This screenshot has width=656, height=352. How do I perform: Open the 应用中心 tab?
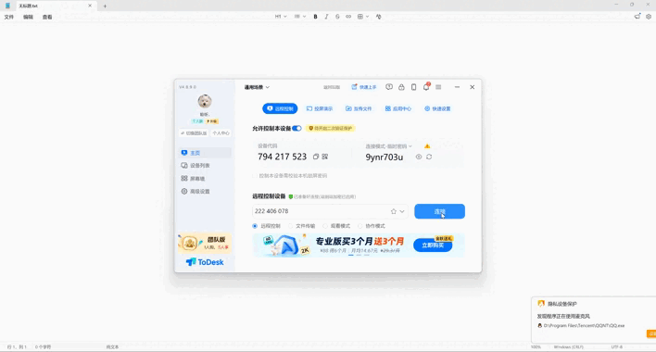pos(397,108)
